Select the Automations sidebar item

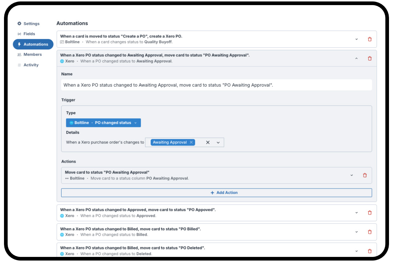(x=33, y=44)
